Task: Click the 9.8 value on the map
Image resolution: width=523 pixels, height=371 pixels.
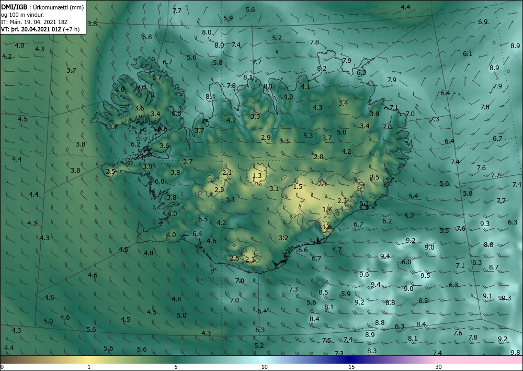Action: click(x=515, y=352)
